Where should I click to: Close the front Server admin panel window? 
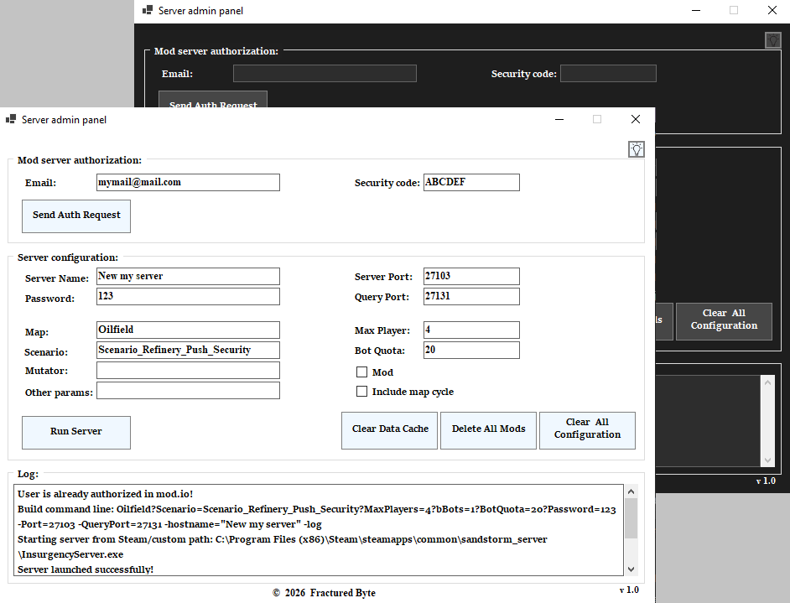tap(636, 119)
